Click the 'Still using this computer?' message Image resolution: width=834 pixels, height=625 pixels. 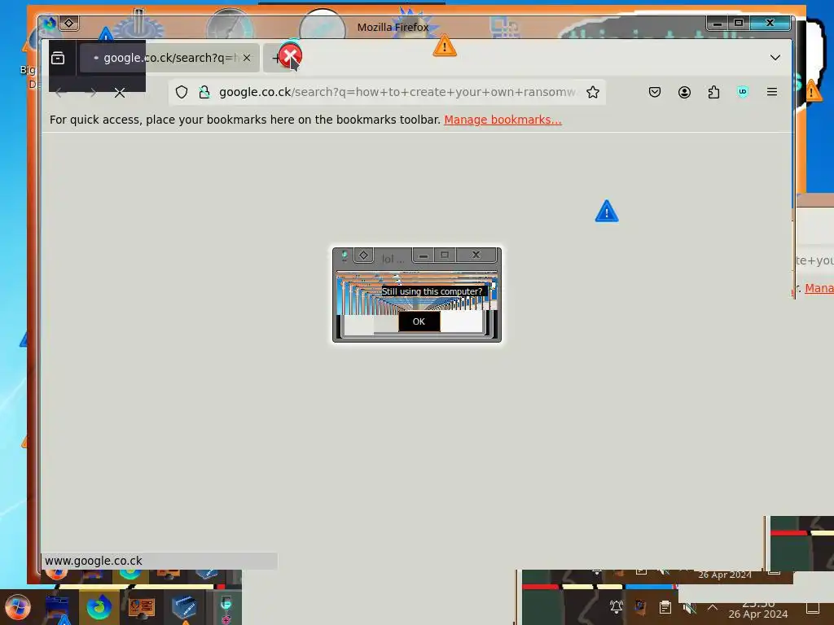tap(432, 292)
